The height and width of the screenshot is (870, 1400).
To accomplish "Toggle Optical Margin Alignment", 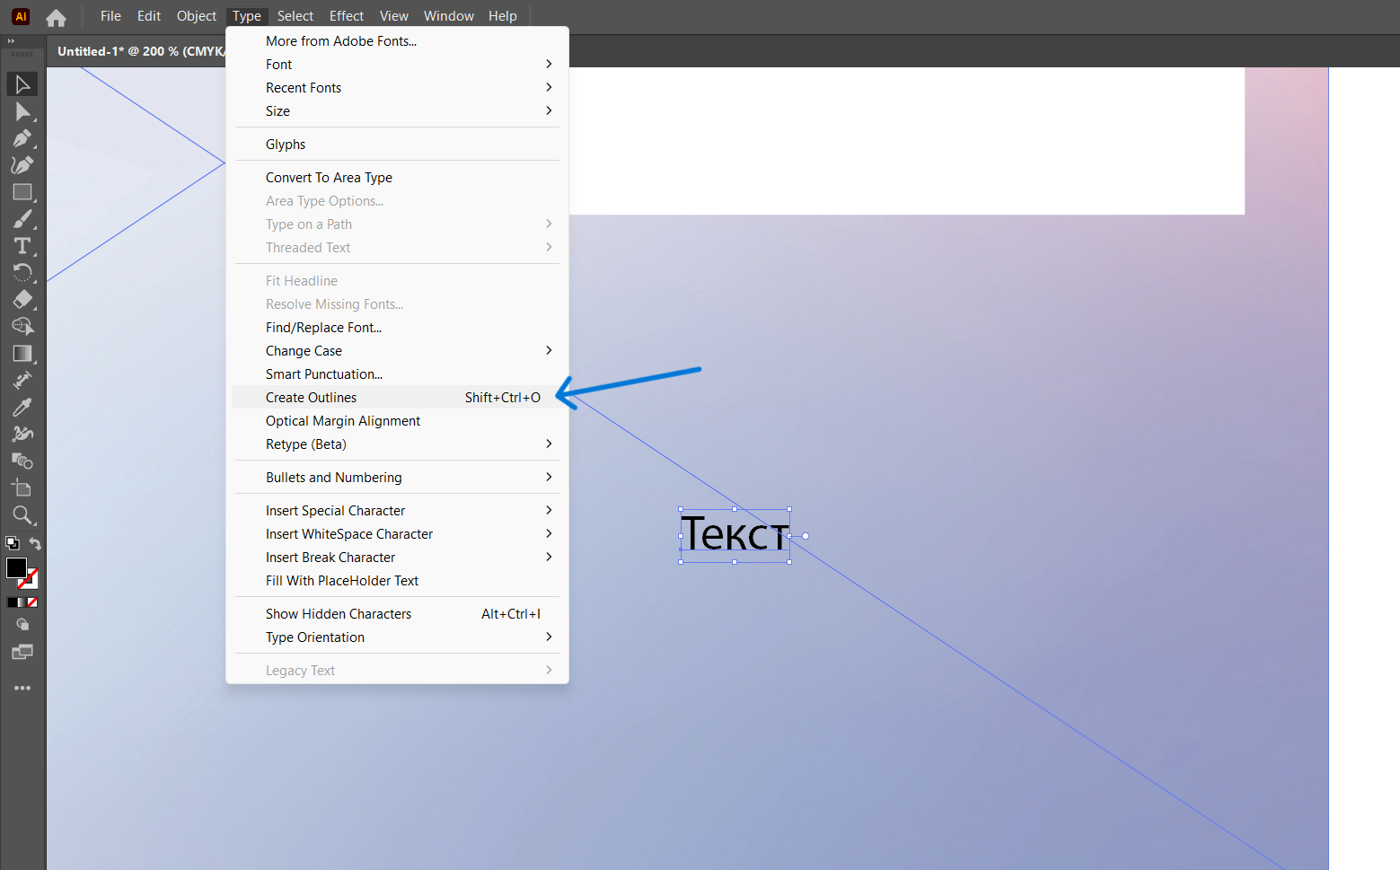I will pyautogui.click(x=397, y=421).
